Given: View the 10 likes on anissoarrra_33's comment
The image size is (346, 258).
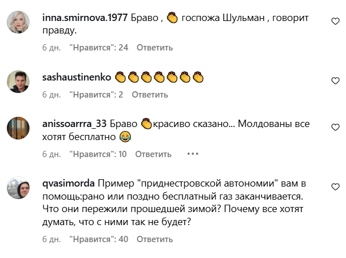Looking at the screenshot, I should [x=98, y=154].
